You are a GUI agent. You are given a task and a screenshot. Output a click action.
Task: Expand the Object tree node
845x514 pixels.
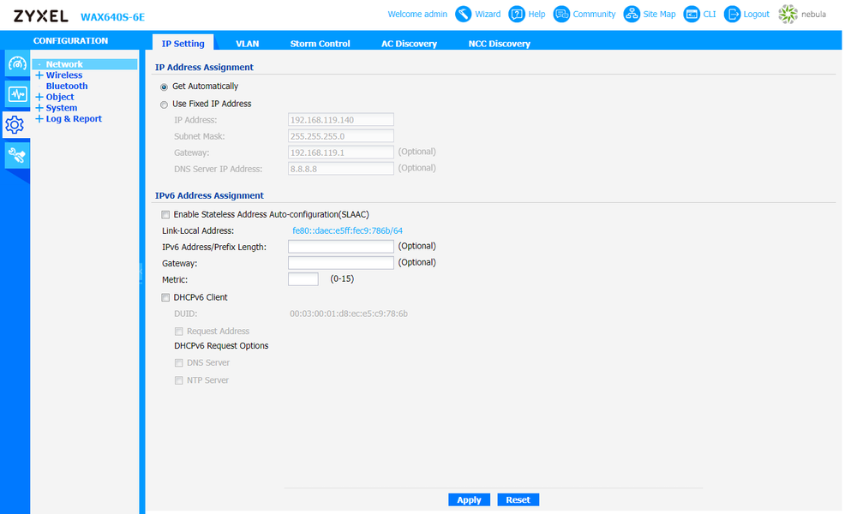[x=39, y=97]
